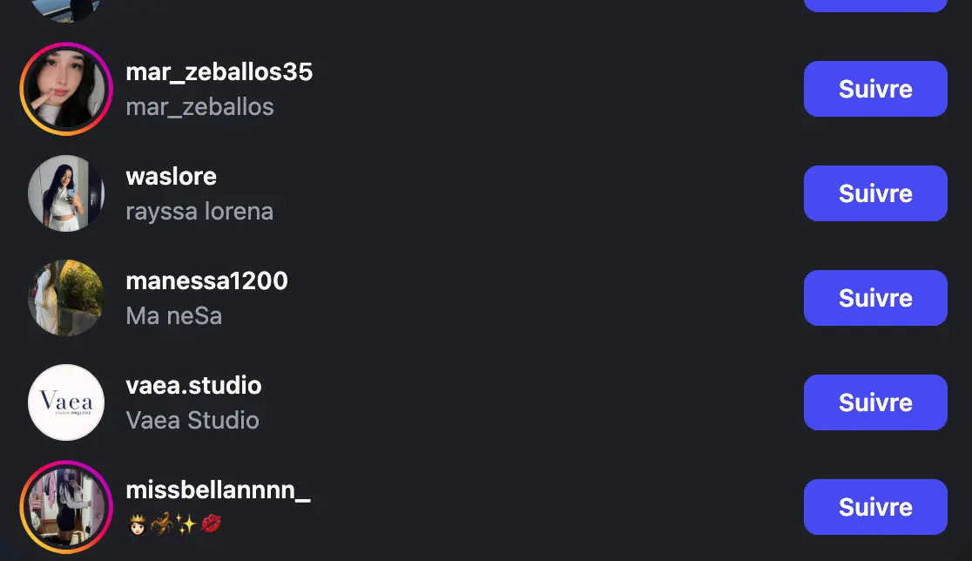The width and height of the screenshot is (972, 561).
Task: Open mar_zeballos35 profile picture
Action: click(66, 89)
